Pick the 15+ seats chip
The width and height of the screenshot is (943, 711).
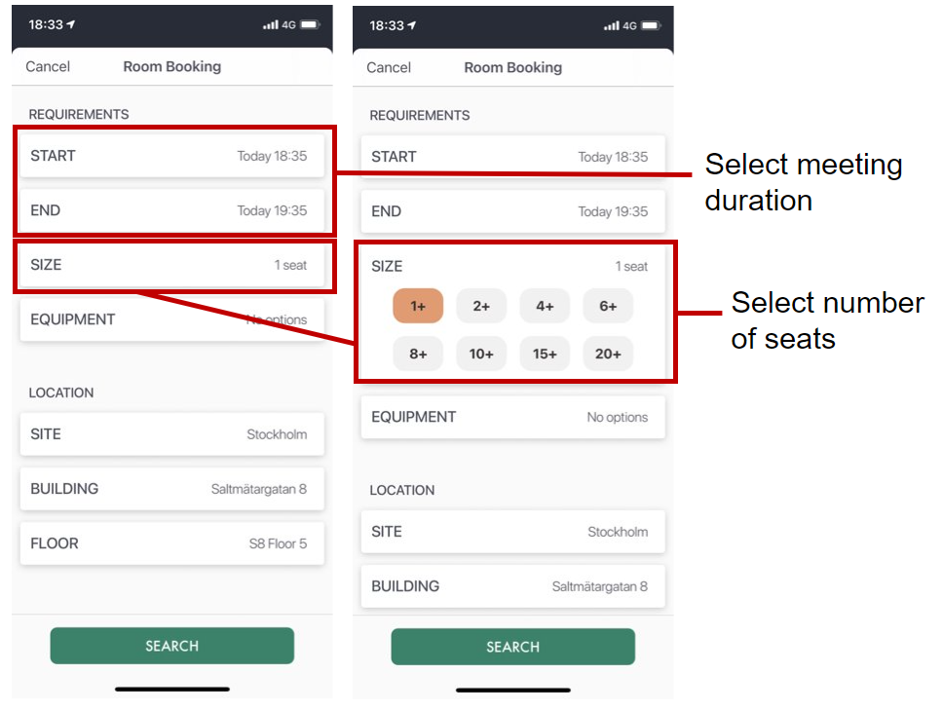[545, 354]
